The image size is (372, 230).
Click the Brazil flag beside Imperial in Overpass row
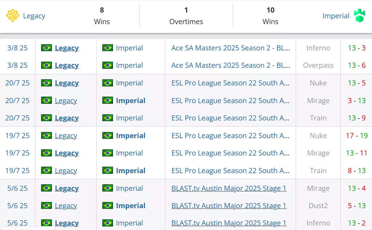[108, 65]
